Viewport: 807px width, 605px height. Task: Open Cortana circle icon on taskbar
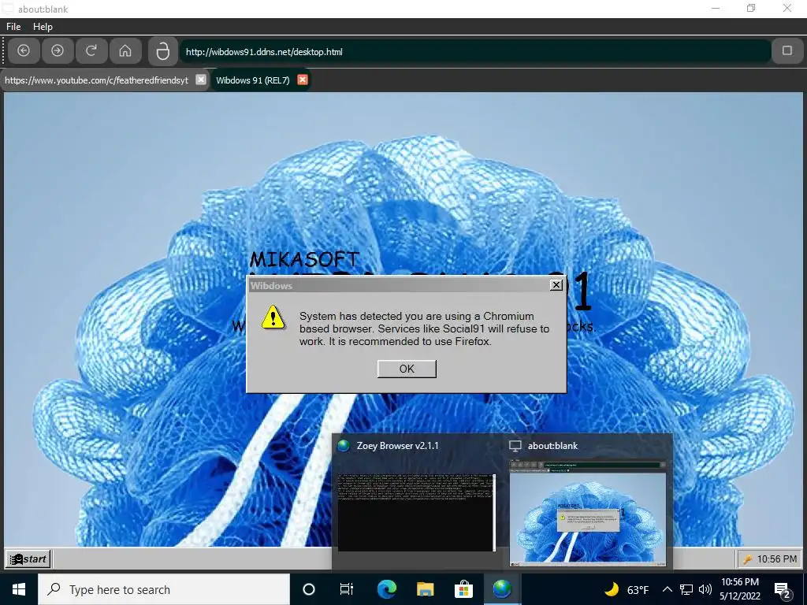pyautogui.click(x=308, y=589)
